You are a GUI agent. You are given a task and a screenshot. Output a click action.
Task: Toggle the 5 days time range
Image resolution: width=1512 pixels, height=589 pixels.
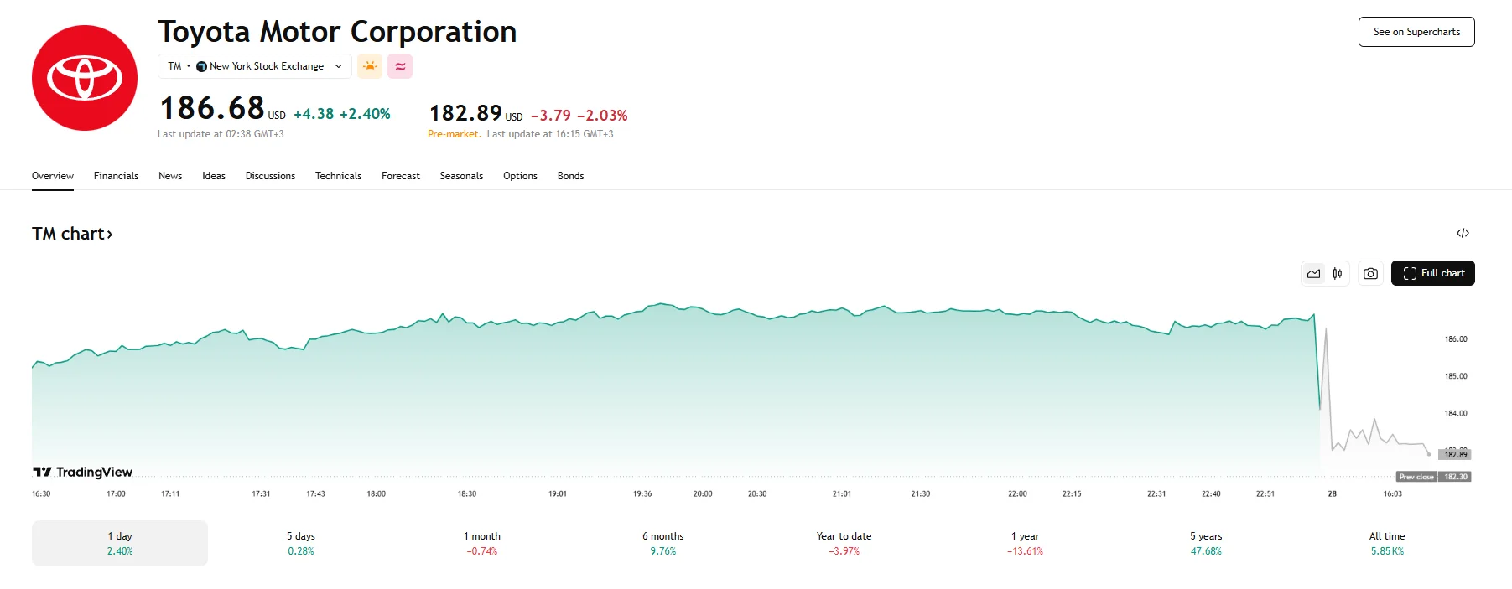click(301, 543)
